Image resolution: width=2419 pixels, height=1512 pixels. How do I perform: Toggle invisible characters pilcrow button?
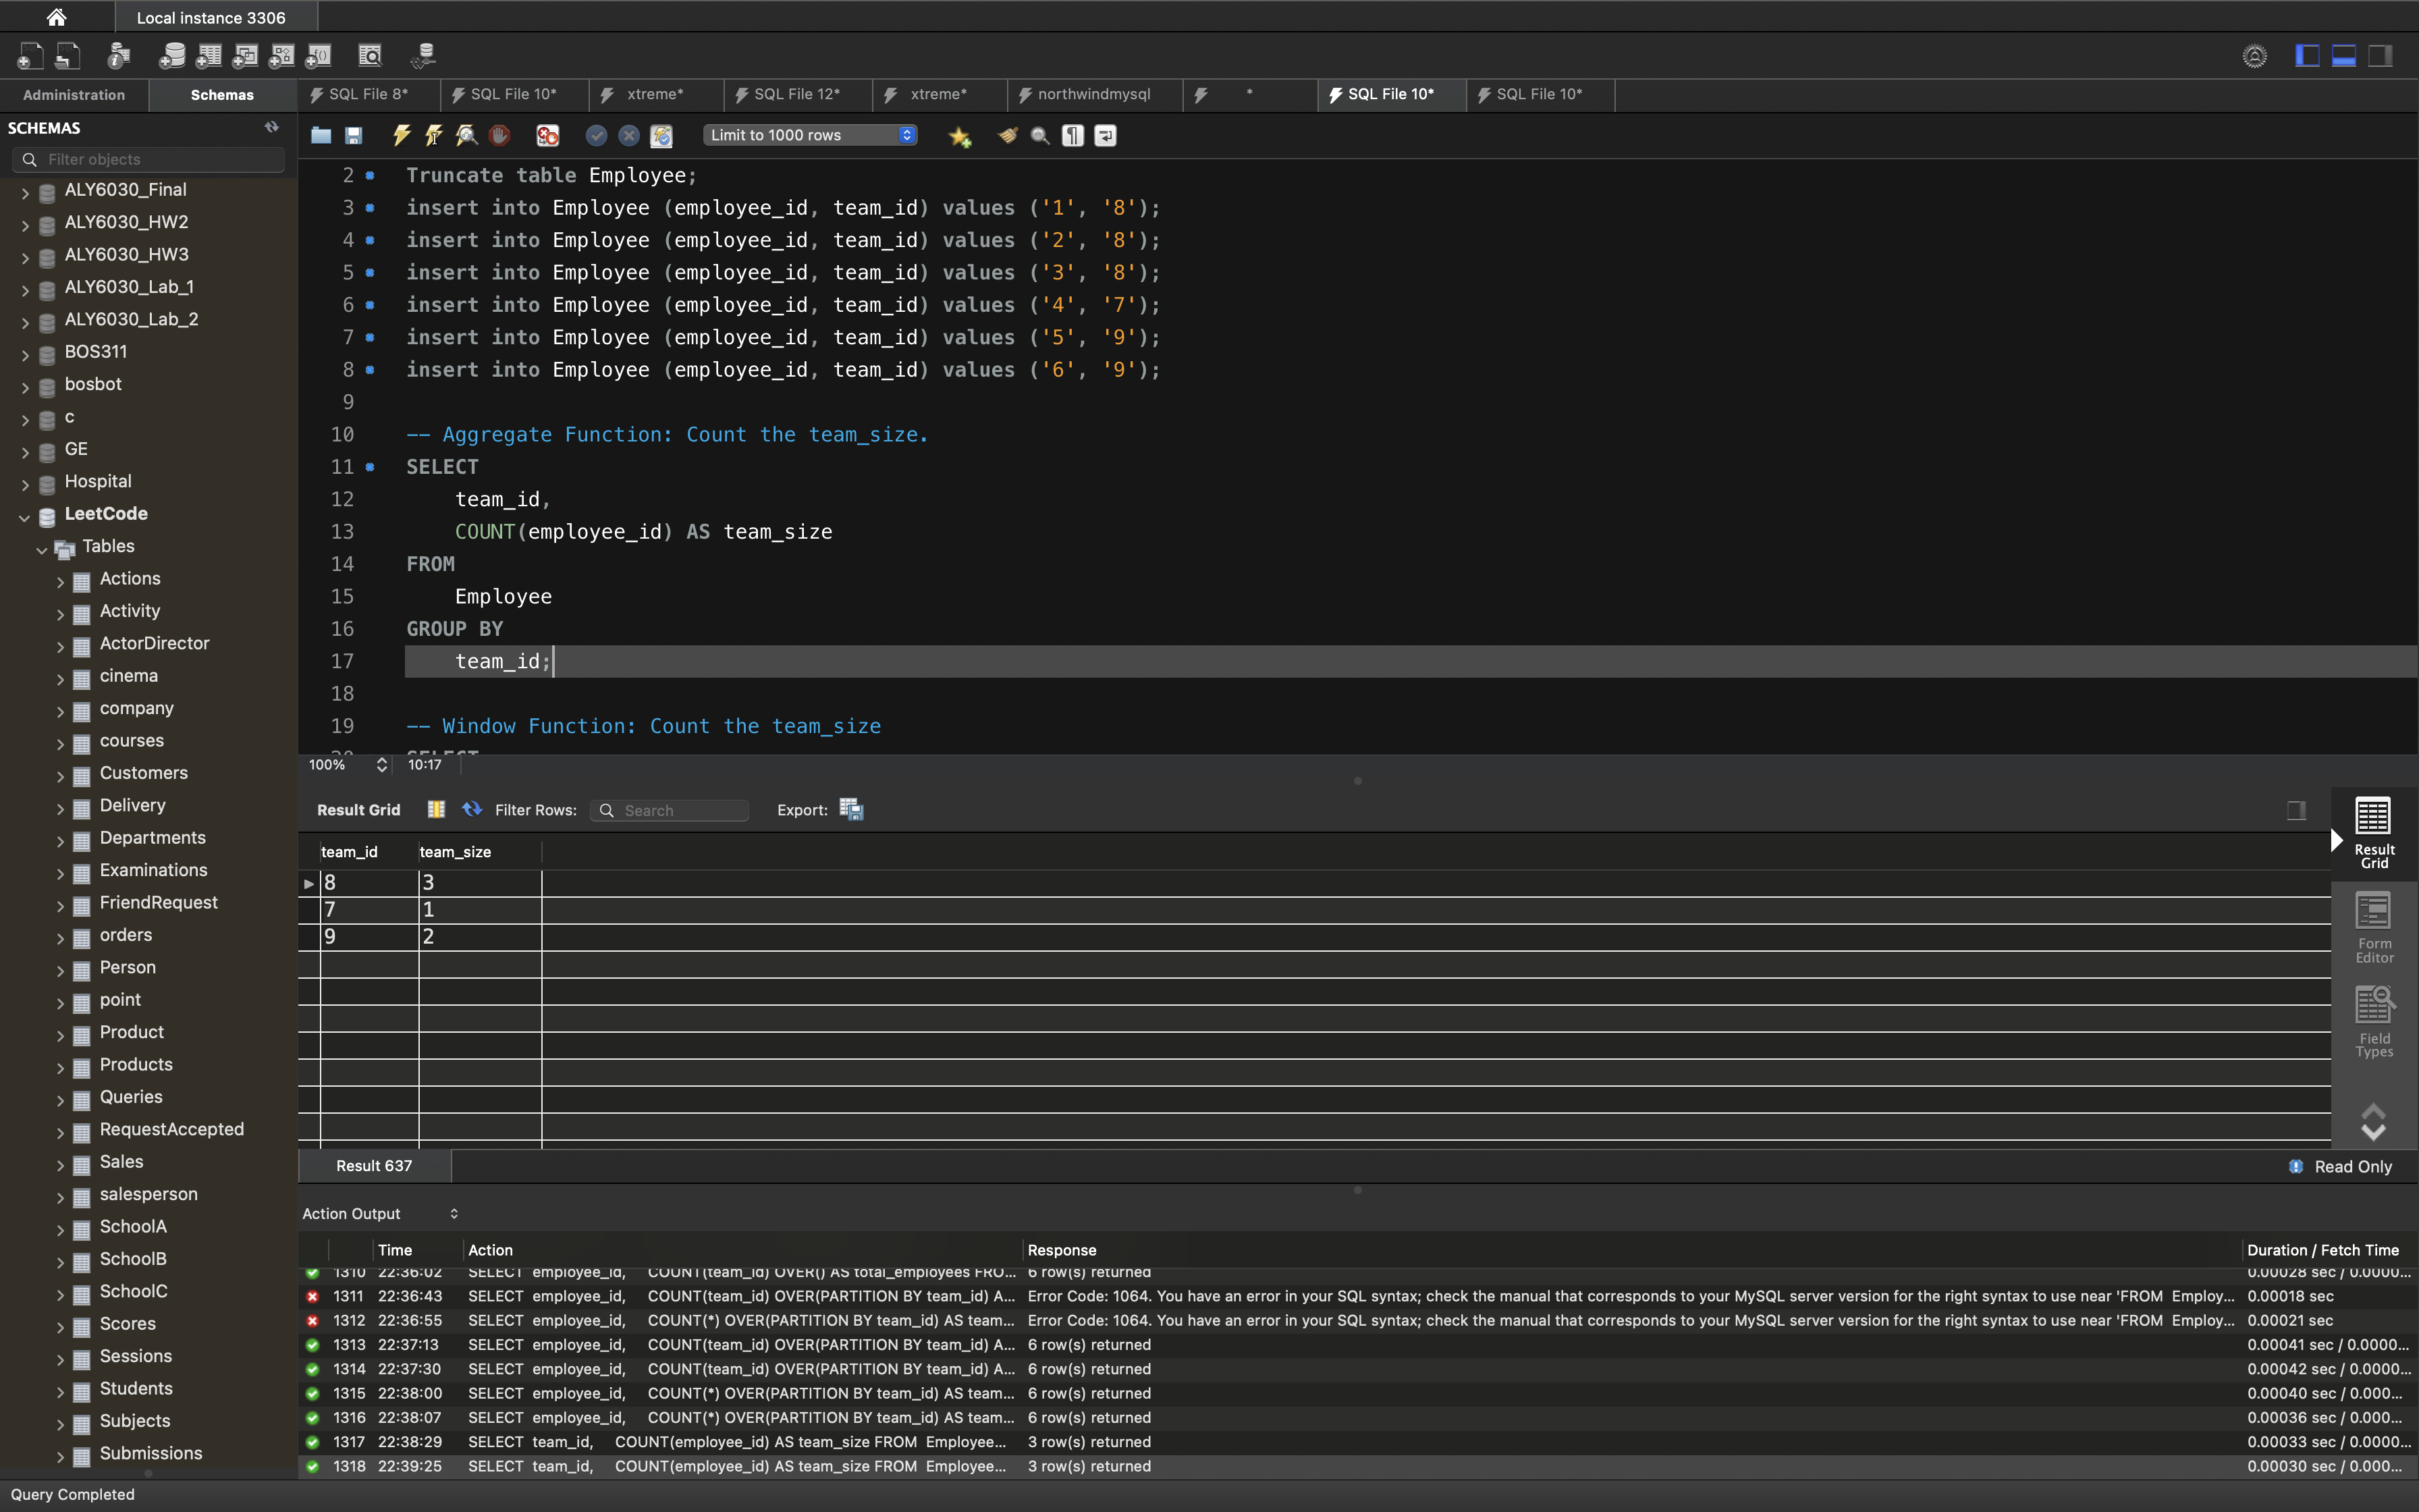[1072, 135]
